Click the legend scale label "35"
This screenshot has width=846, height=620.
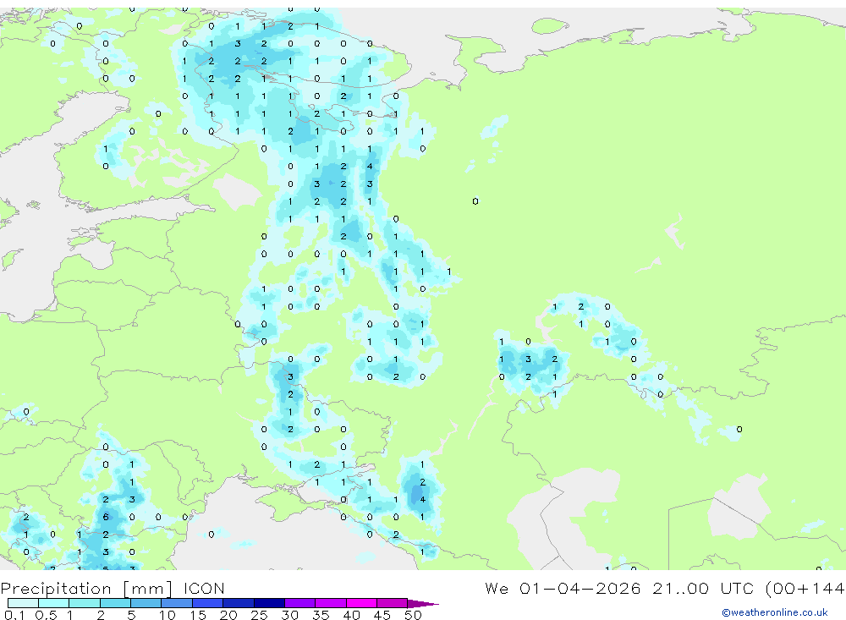pos(321,615)
